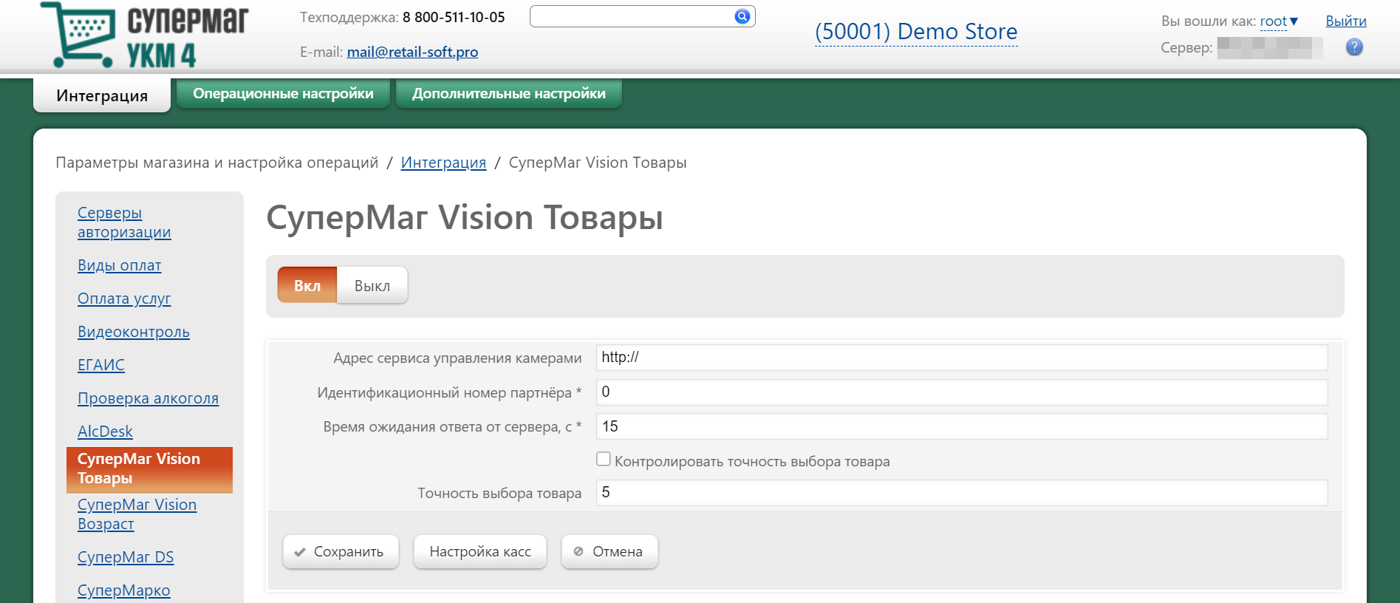Click the mail@retail-soft.pro email link
The width and height of the screenshot is (1400, 603).
[x=412, y=52]
